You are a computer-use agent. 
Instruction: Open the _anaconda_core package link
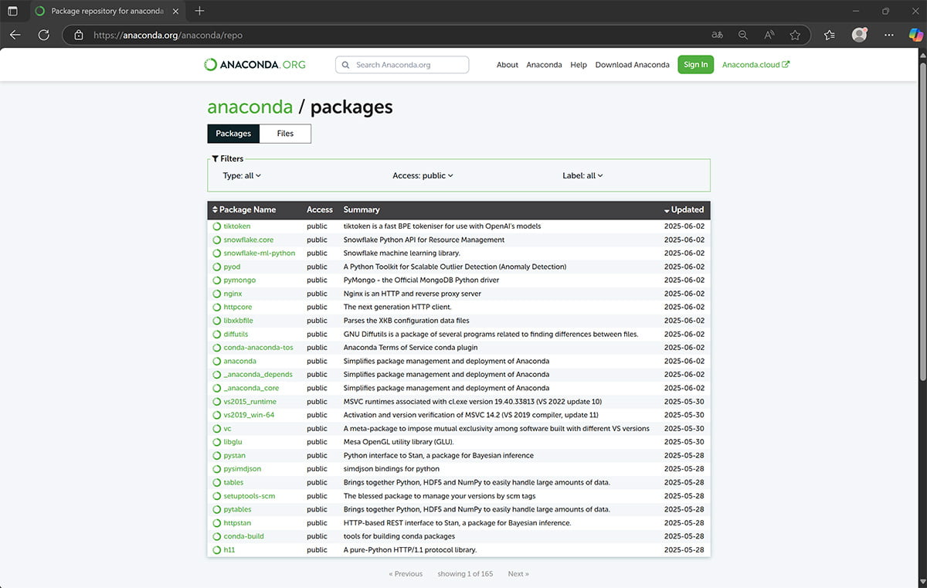[x=251, y=388]
